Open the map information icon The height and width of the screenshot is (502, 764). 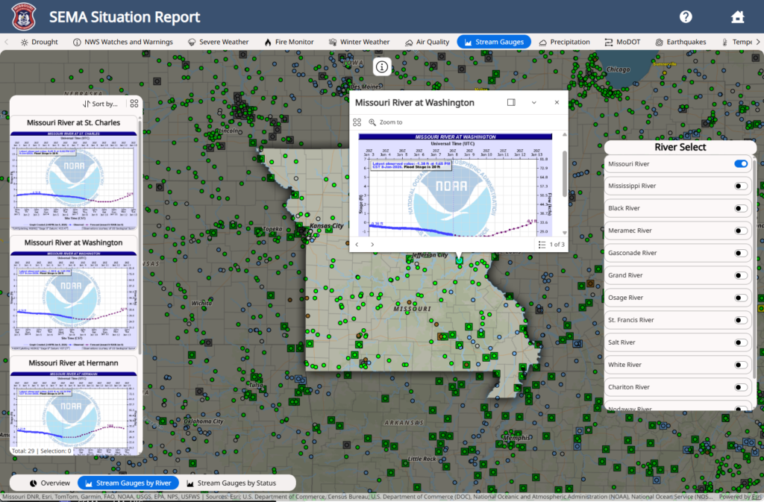(381, 66)
